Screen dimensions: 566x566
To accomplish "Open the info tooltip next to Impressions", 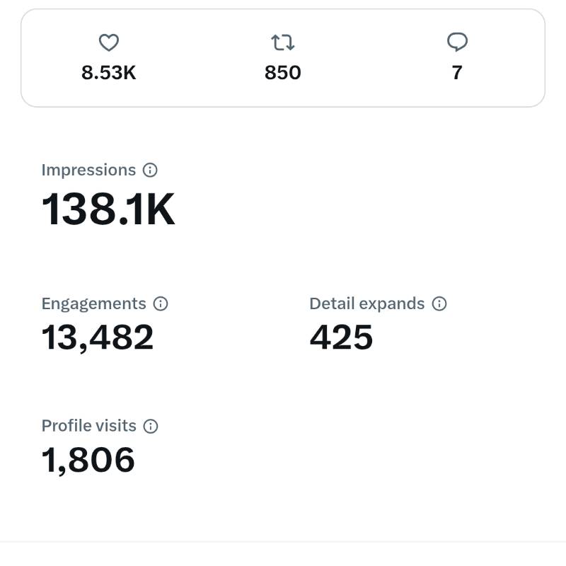I will tap(150, 170).
